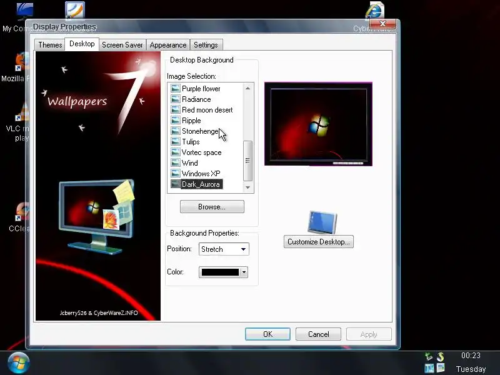The image size is (500, 375).
Task: Click the blue monitor icon above Customize Desktop
Action: coord(322,222)
